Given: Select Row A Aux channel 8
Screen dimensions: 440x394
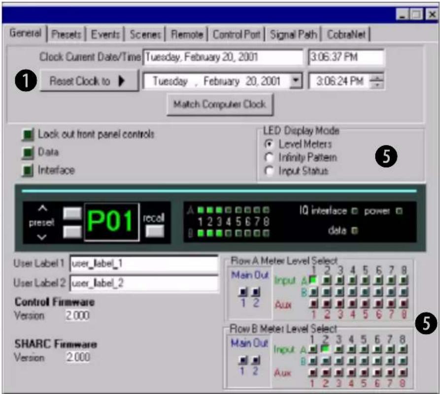Looking at the screenshot, I should tap(404, 303).
